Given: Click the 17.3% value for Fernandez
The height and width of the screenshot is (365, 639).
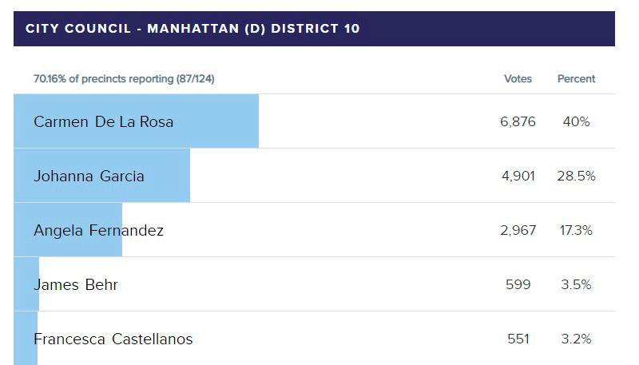Looking at the screenshot, I should point(576,231).
